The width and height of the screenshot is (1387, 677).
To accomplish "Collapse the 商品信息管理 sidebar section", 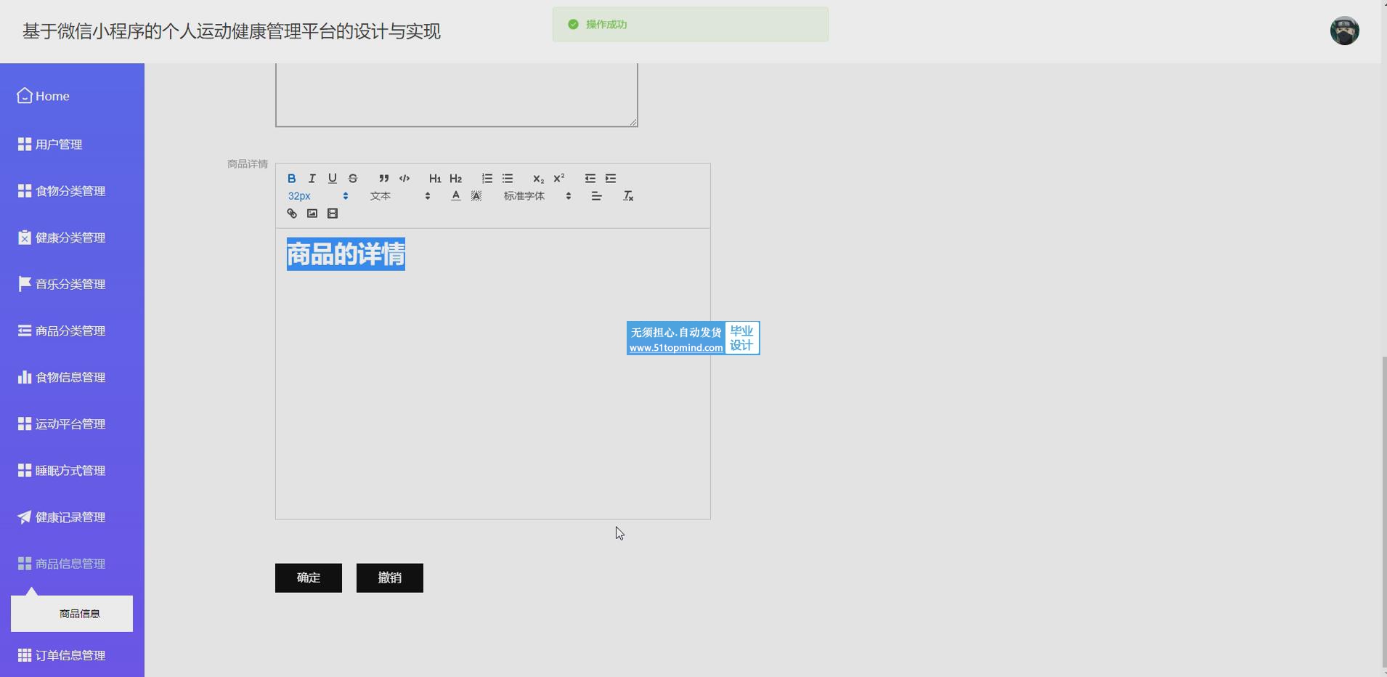I will click(x=72, y=564).
